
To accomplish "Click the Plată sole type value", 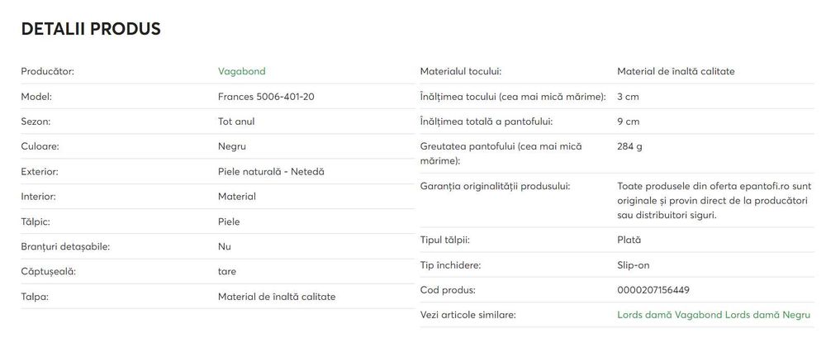I will (x=629, y=240).
